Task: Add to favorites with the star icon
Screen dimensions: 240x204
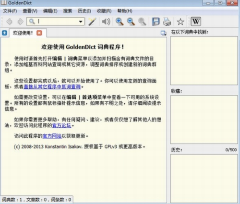Action: coord(180,22)
